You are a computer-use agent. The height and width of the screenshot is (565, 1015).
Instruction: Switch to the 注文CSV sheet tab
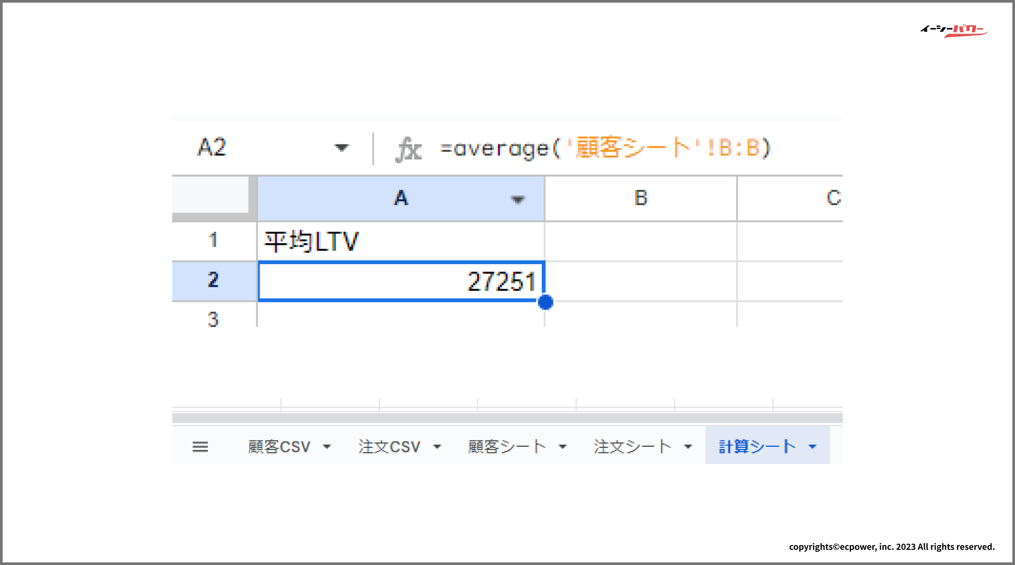[x=389, y=447]
